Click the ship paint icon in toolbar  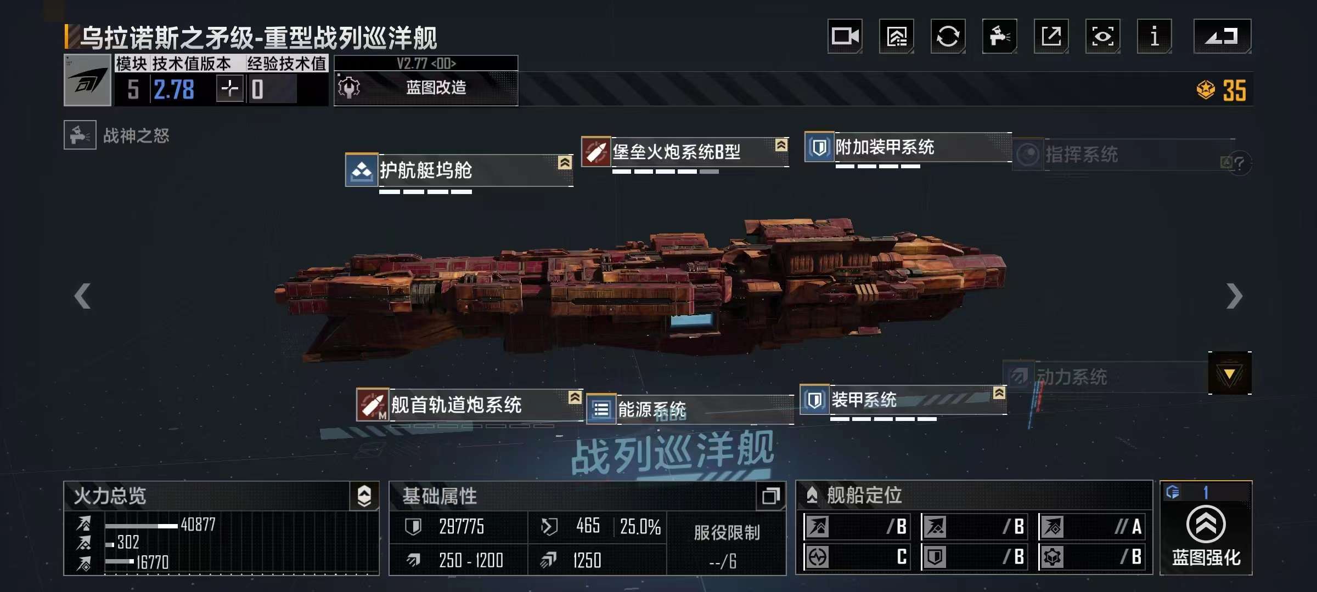coord(1000,36)
